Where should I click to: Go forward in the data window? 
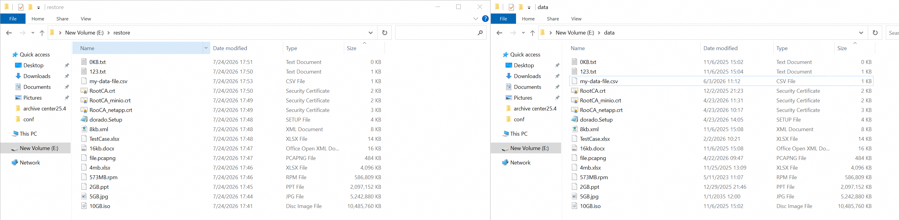[x=513, y=33]
